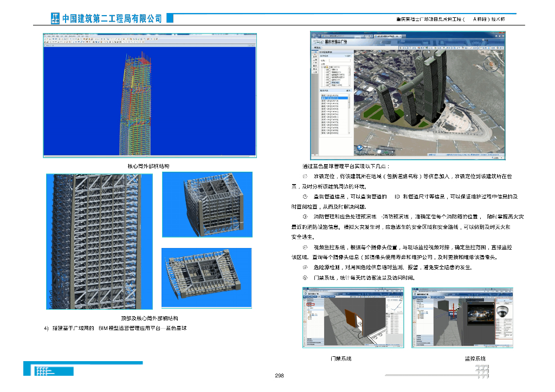555x392 pixels.
Task: Click the scrollbar of the pipeline results list
Action: pyautogui.click(x=350, y=114)
